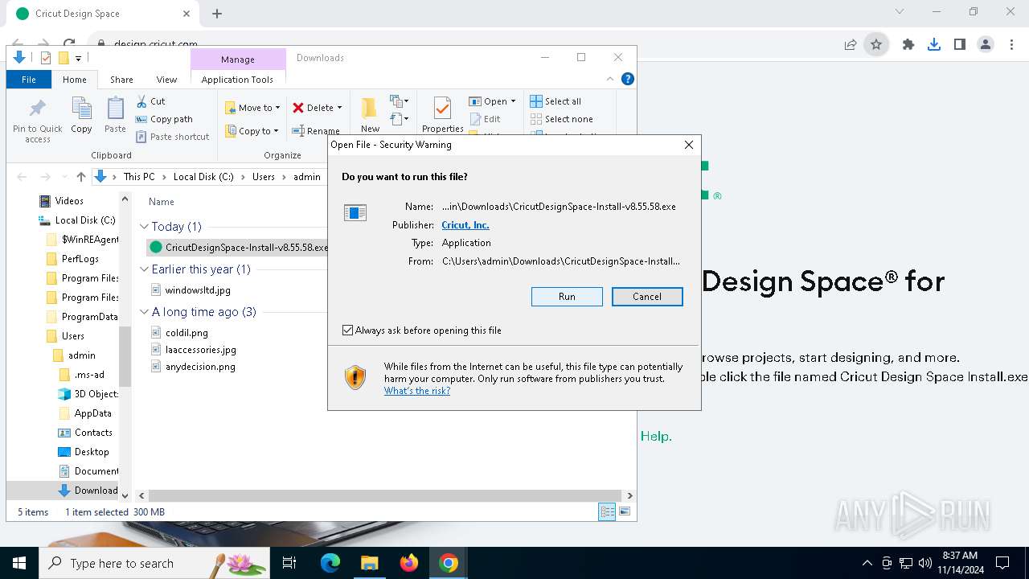Click Pin to Quick access in ribbon
Screen dimensions: 1029x579
(37, 121)
